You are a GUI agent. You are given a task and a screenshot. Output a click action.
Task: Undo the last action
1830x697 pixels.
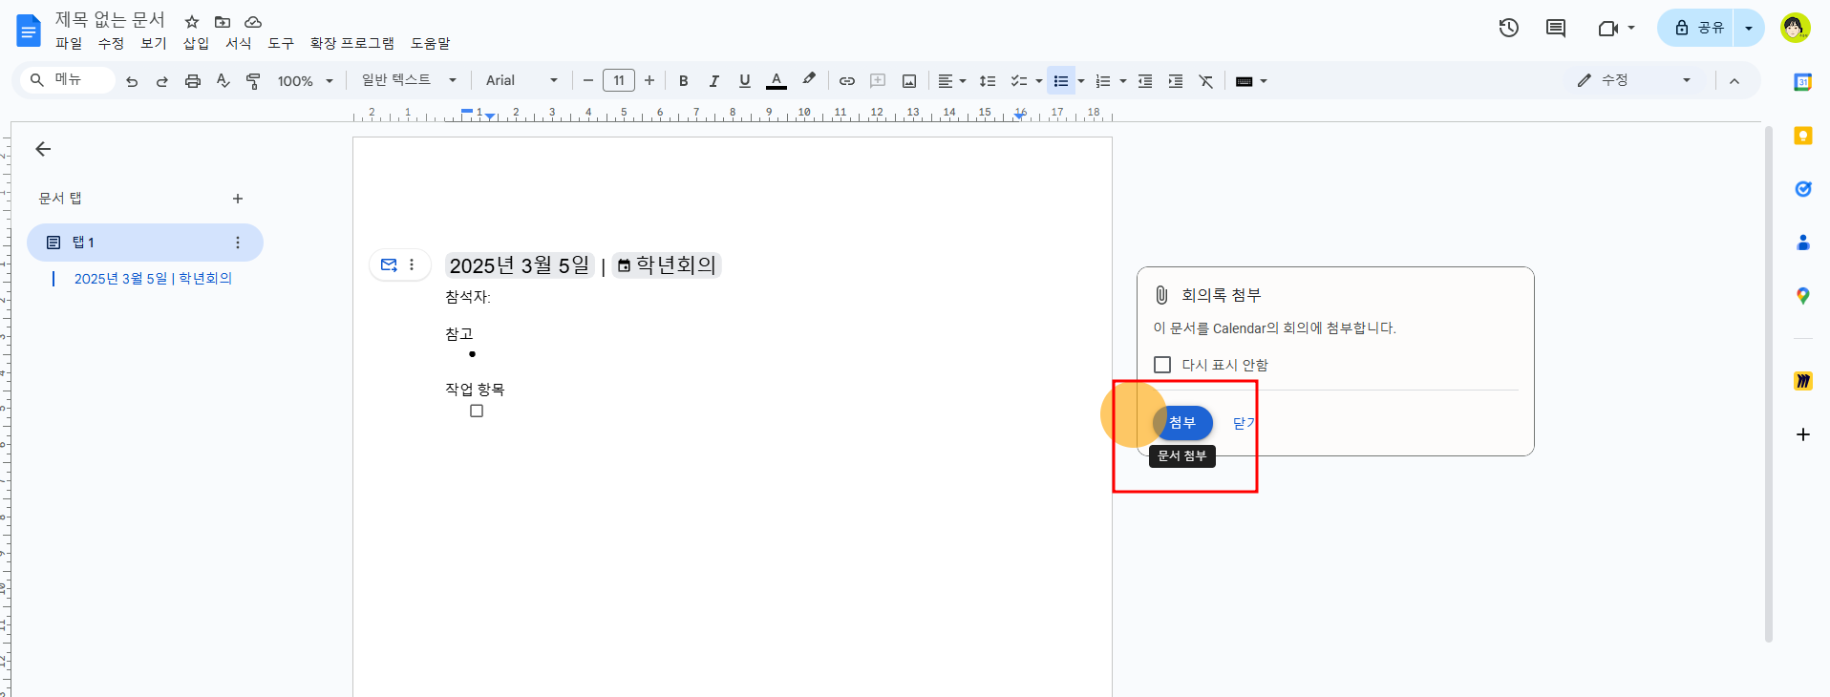132,81
